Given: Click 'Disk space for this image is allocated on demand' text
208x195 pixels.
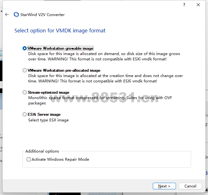Looking at the screenshot, I should (74, 54).
